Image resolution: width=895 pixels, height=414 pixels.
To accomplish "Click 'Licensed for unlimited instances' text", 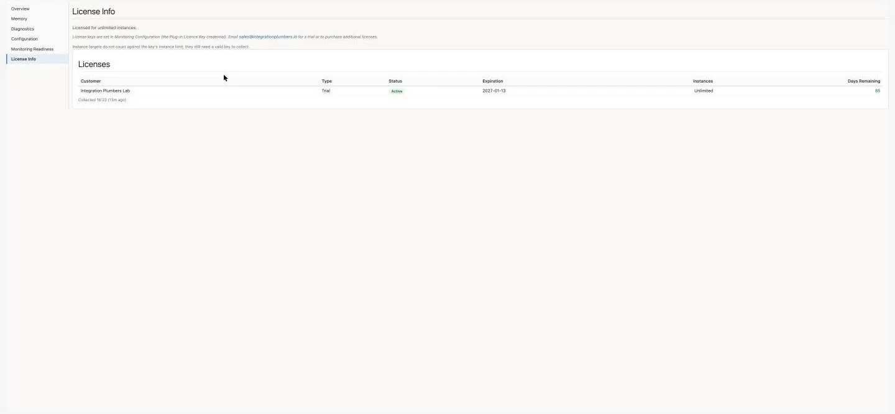I will [104, 28].
